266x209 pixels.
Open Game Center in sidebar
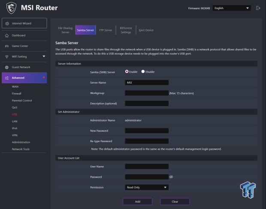pos(24,46)
